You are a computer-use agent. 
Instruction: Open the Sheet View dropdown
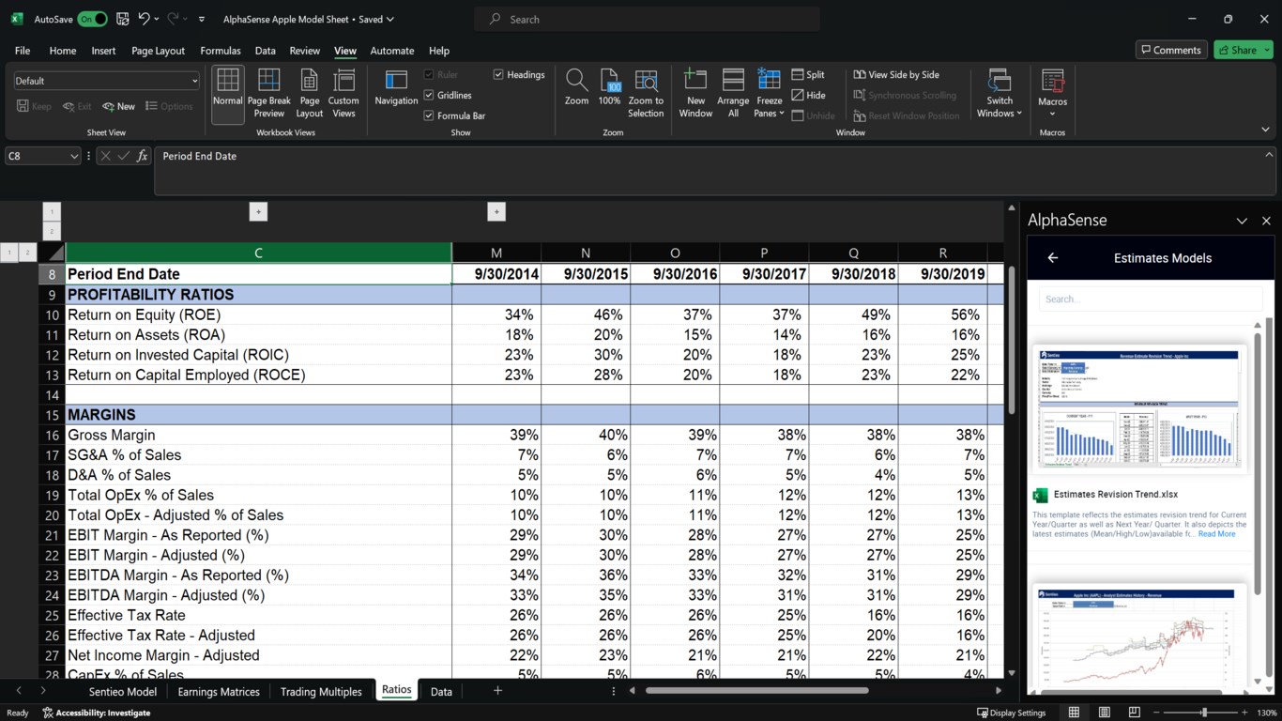pos(106,81)
